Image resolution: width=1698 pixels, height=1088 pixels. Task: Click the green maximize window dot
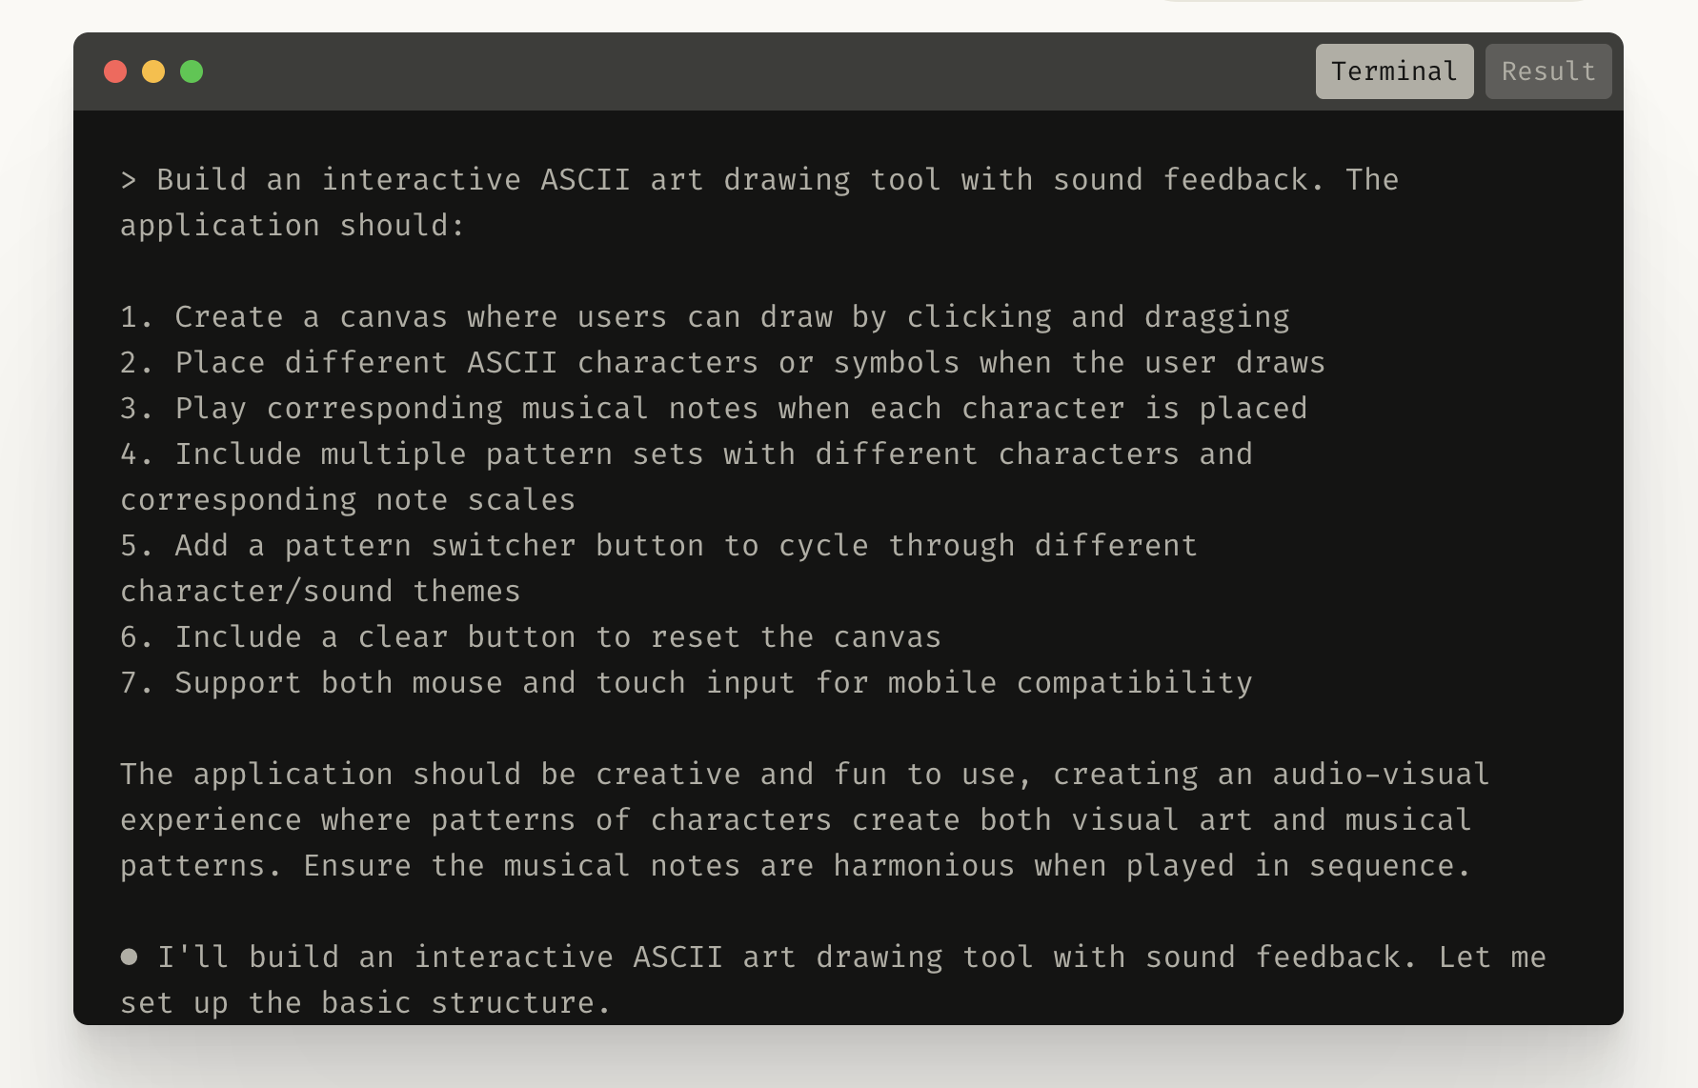coord(192,71)
